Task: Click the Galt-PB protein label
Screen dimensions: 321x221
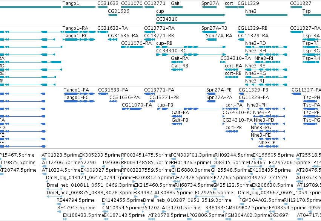Action: [180, 120]
